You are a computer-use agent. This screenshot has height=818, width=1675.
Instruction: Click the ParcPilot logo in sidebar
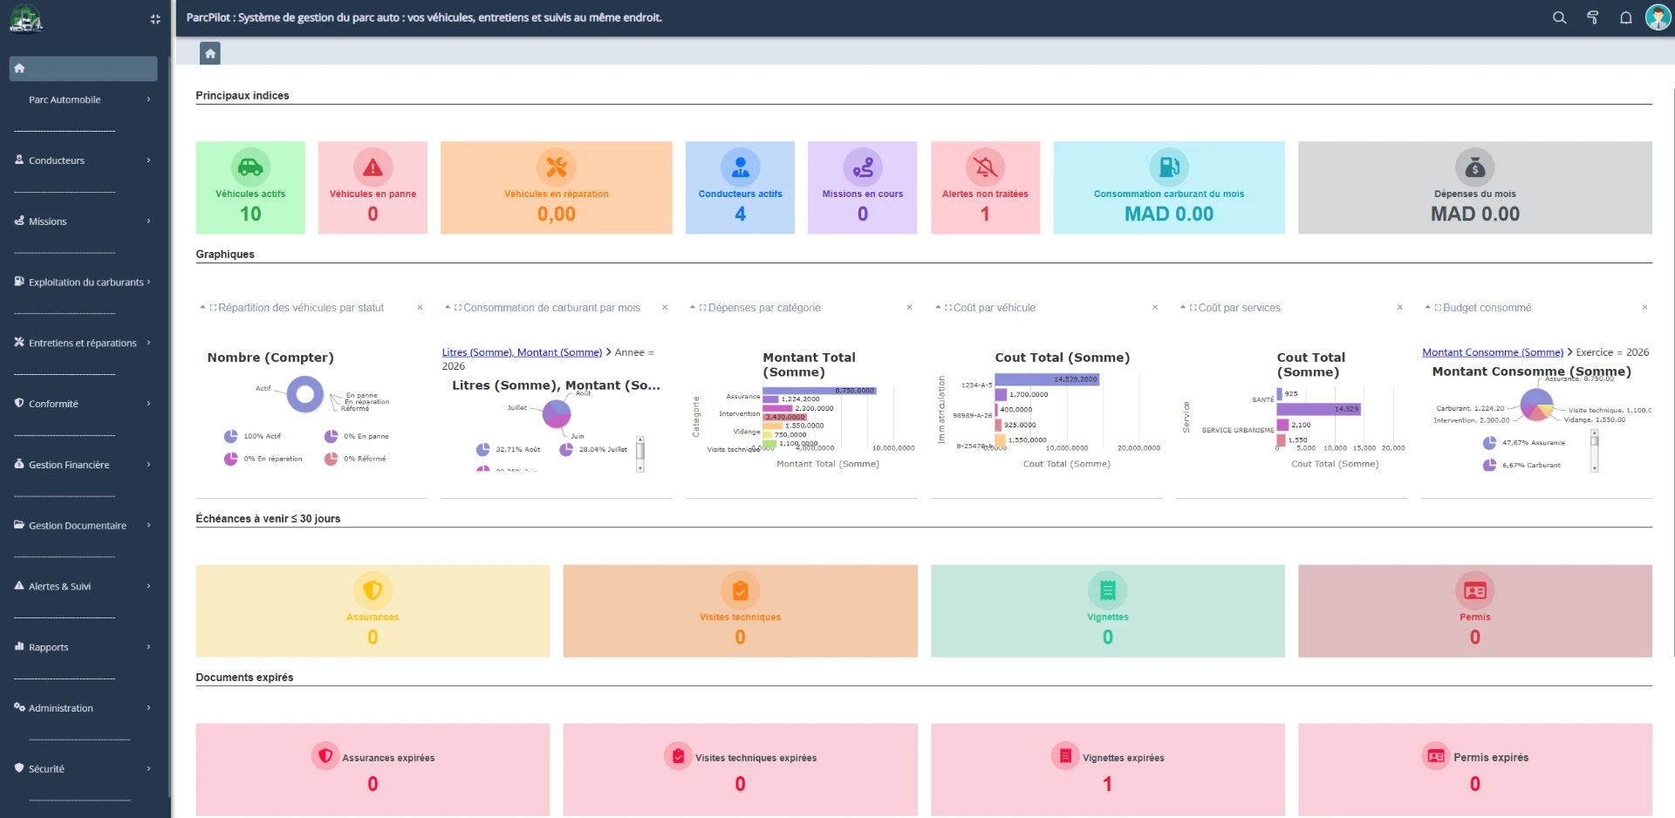click(25, 18)
